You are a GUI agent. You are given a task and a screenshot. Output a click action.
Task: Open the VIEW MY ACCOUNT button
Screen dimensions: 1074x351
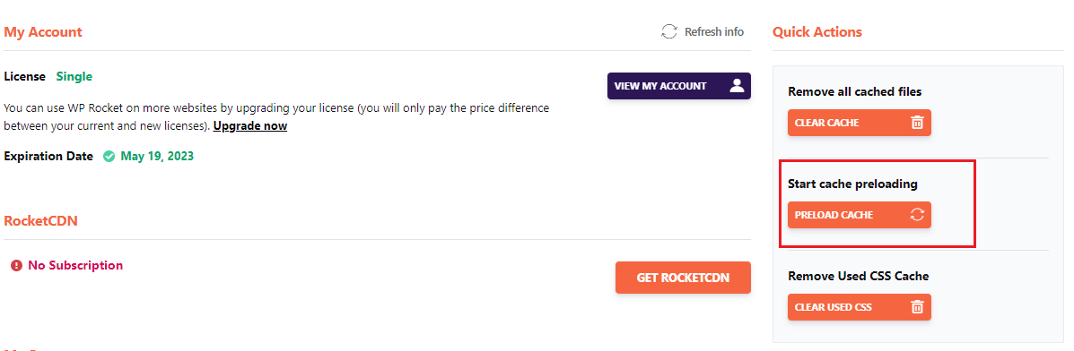(679, 86)
